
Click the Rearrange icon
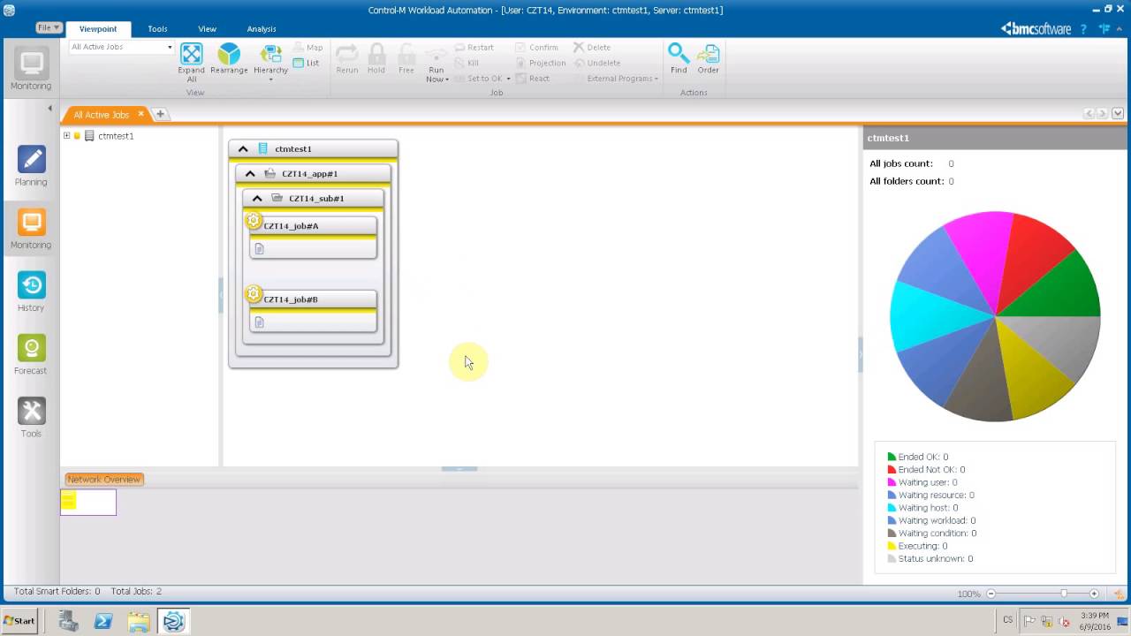click(229, 54)
